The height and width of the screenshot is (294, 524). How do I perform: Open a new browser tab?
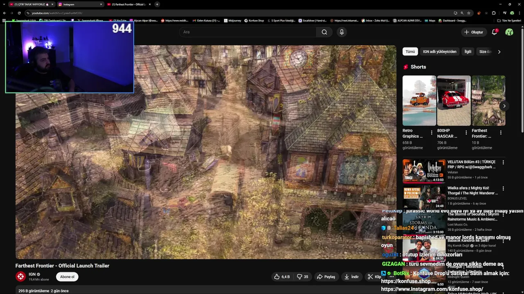click(157, 4)
